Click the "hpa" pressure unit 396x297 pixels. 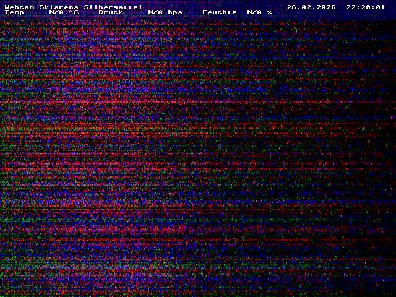[175, 12]
